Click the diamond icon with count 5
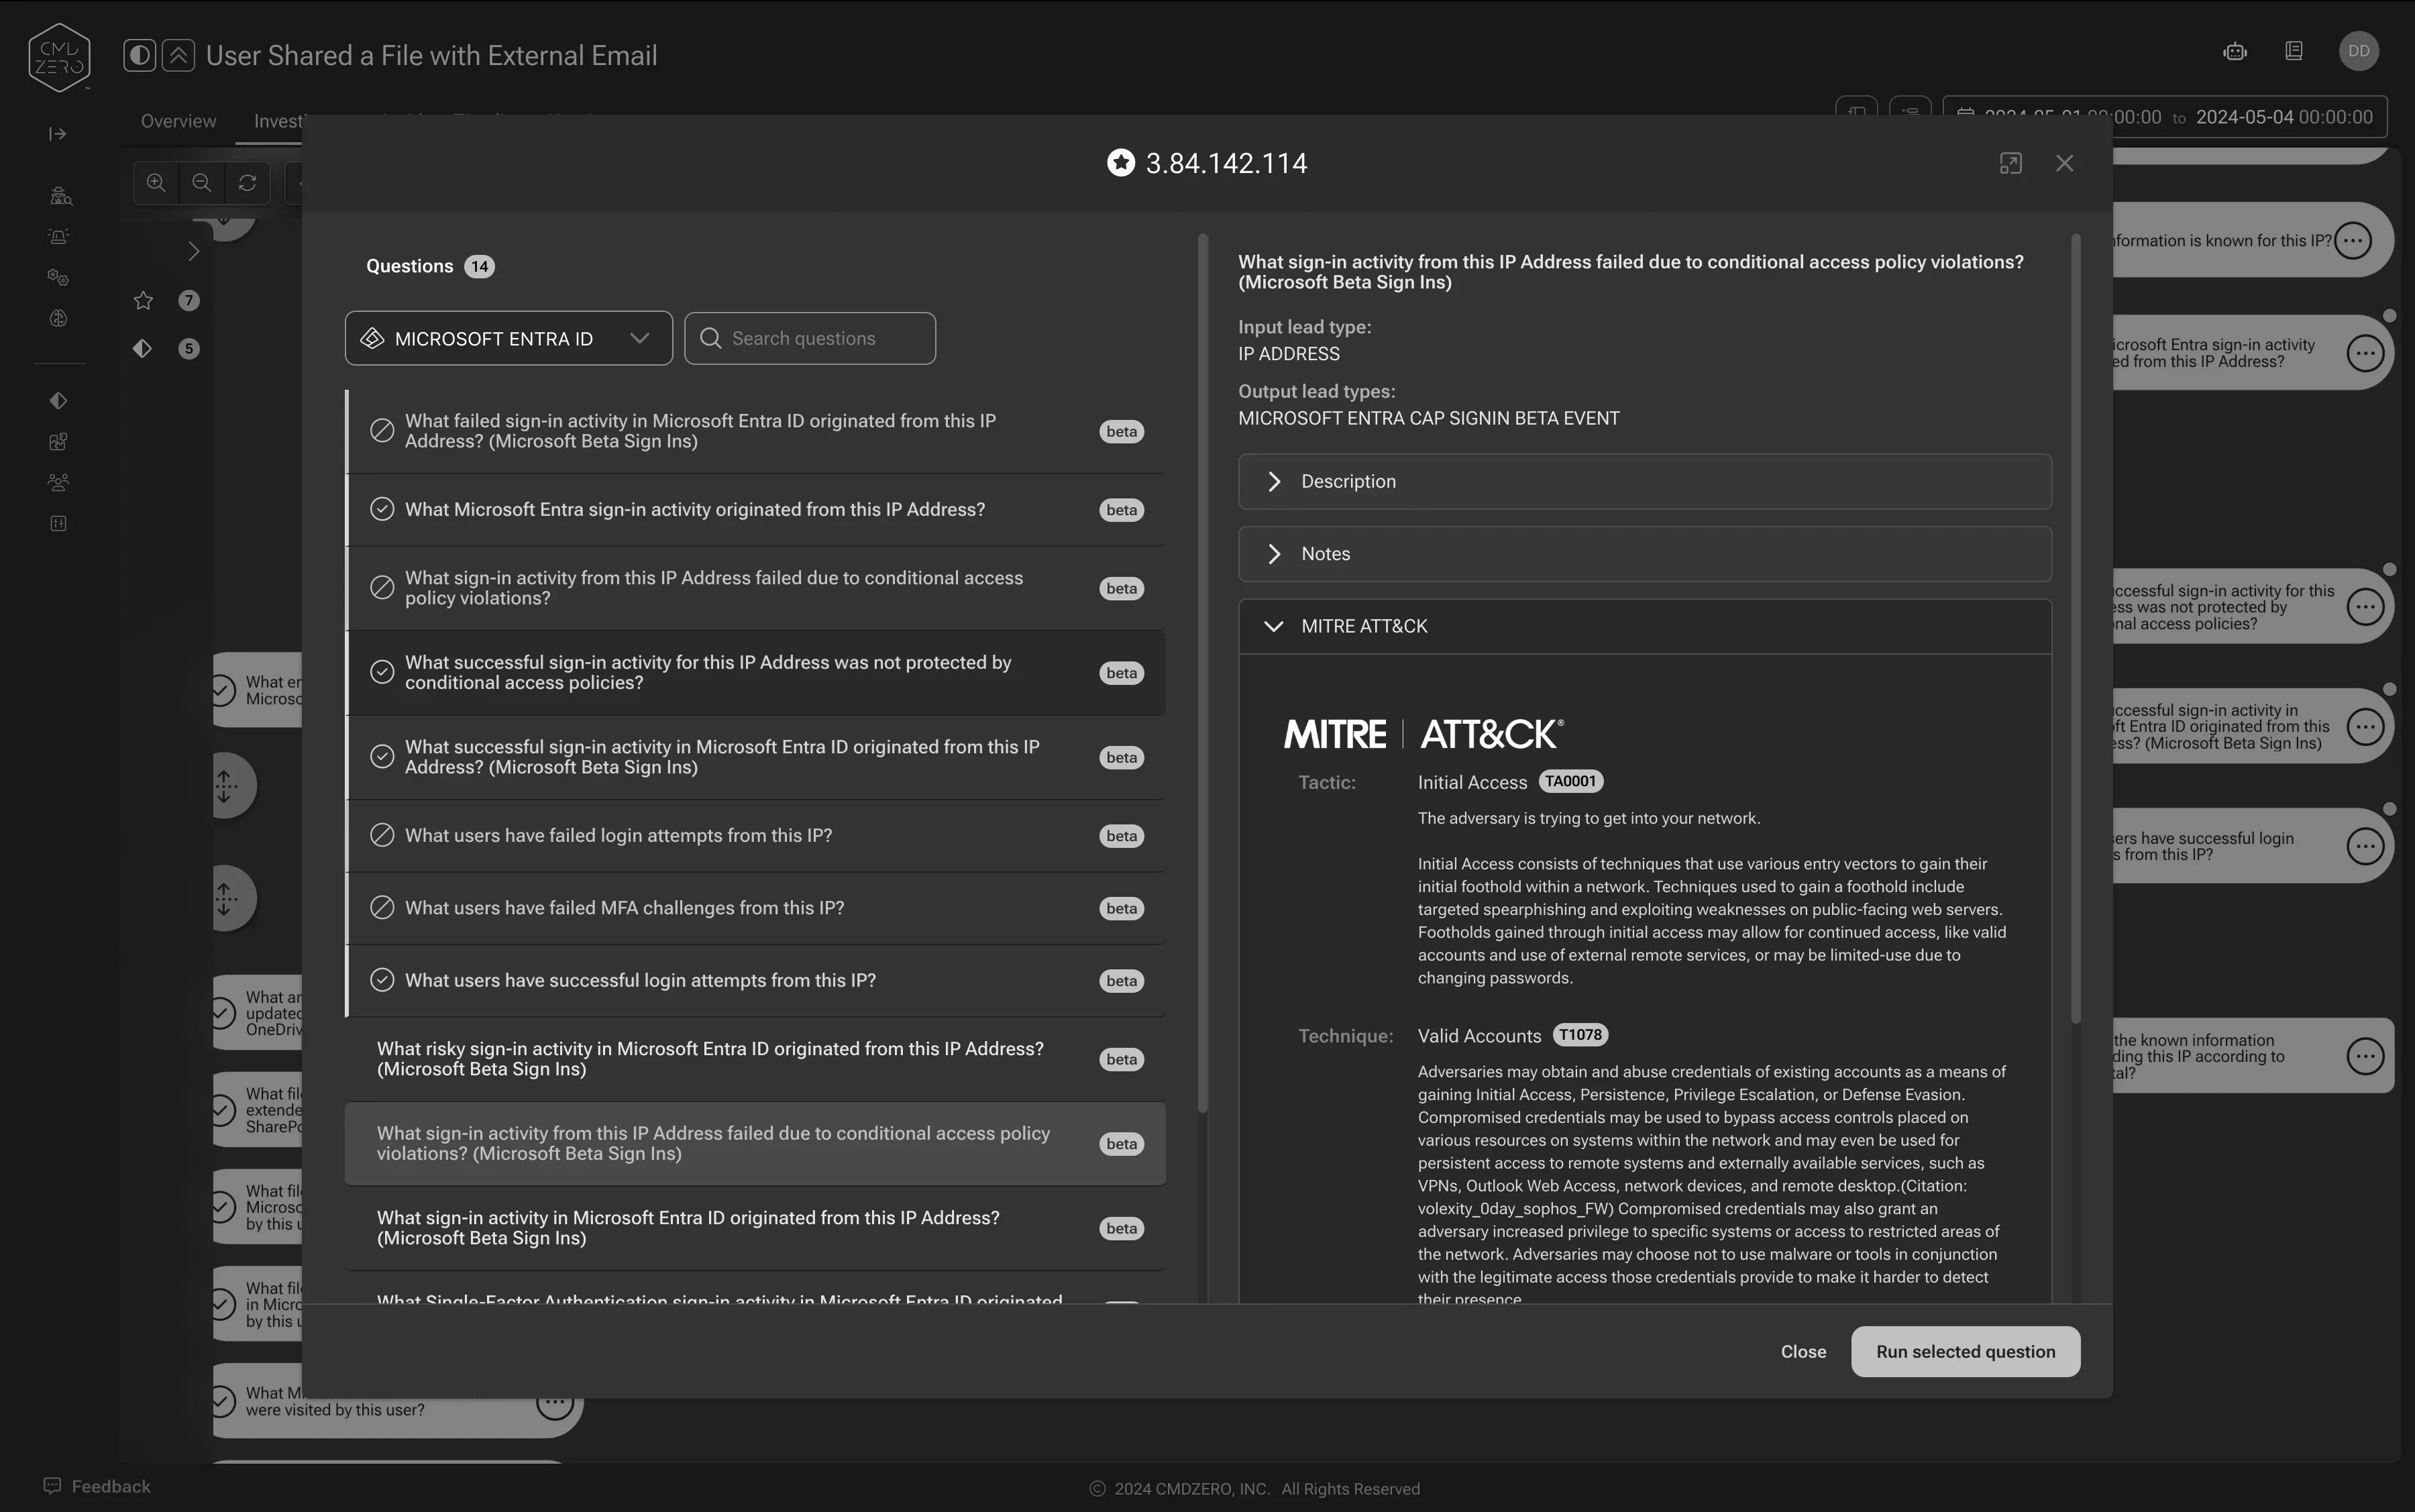 (x=142, y=348)
